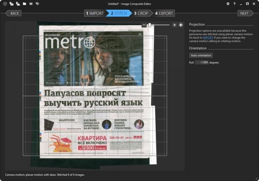
Task: Maximize the Image Composite Editor window
Action: [247, 4]
